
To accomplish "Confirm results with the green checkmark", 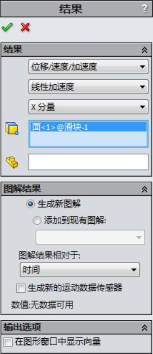I will click(7, 28).
